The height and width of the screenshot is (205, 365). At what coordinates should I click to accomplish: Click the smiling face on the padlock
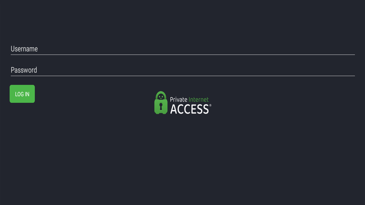coord(161,97)
